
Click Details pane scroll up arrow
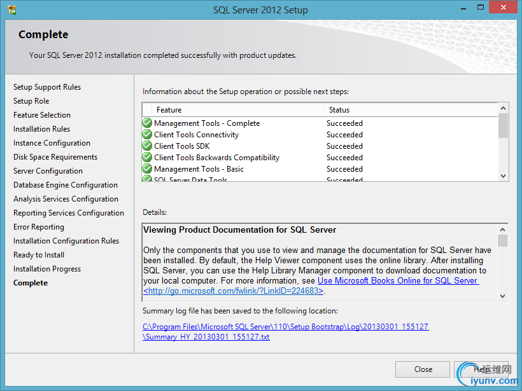pos(503,230)
